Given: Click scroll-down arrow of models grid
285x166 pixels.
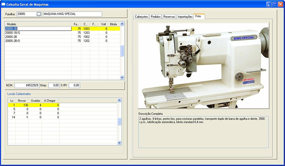Looking at the screenshot, I should pyautogui.click(x=122, y=77).
